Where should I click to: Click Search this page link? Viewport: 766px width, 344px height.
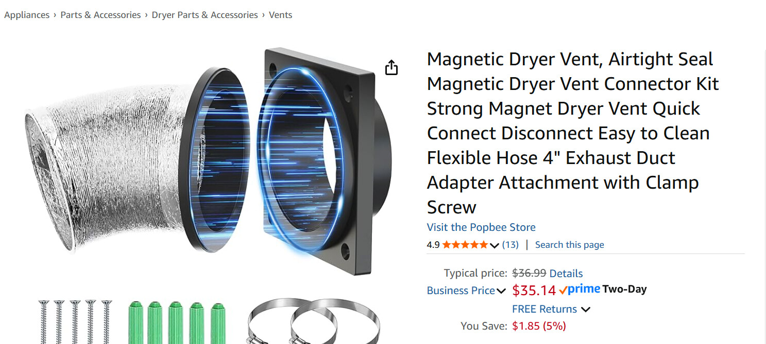pyautogui.click(x=569, y=245)
